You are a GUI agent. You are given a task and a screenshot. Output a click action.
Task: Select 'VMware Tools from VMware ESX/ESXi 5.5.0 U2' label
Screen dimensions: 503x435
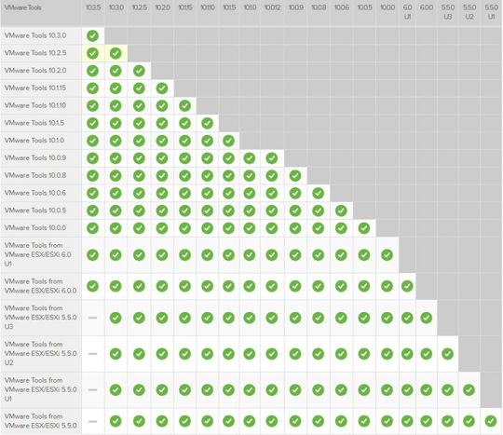(x=40, y=353)
